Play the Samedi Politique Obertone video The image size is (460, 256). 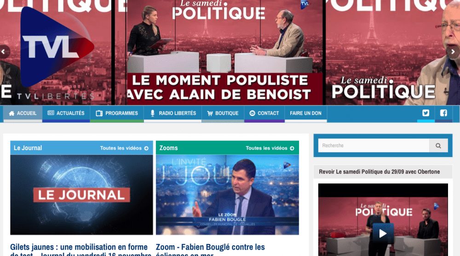pos(383,233)
